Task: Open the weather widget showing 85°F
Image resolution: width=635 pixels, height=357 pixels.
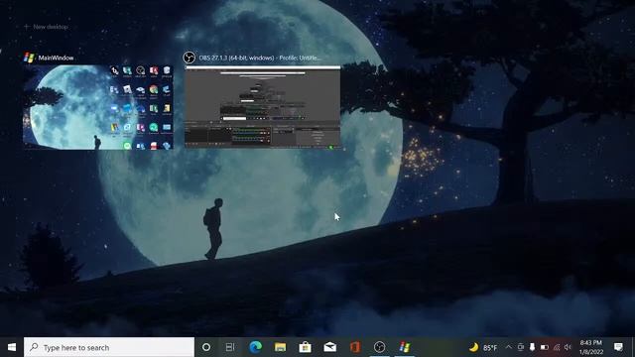Action: (483, 347)
